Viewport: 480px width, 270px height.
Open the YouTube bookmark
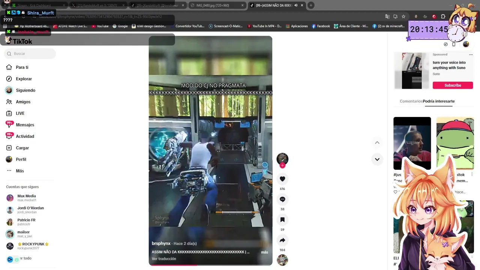[100, 26]
